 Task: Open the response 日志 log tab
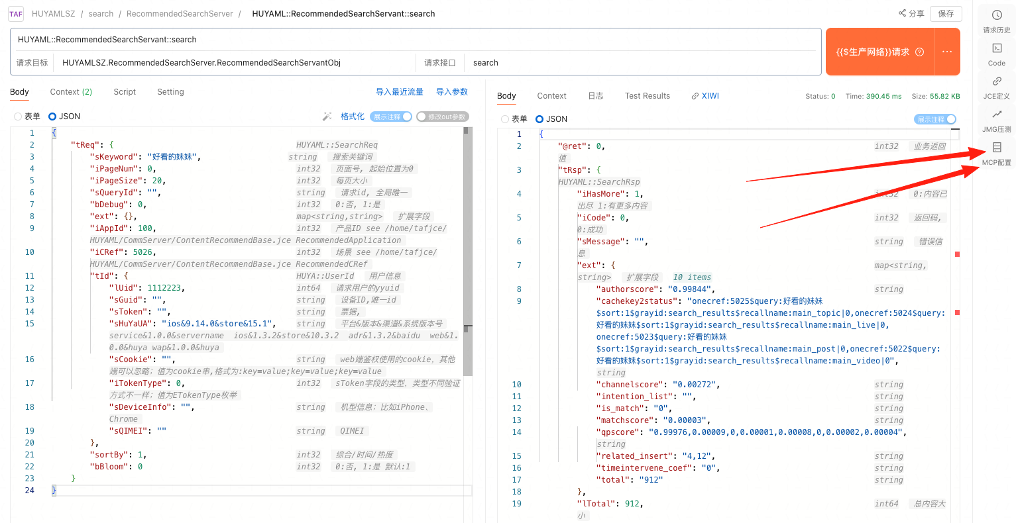click(595, 96)
